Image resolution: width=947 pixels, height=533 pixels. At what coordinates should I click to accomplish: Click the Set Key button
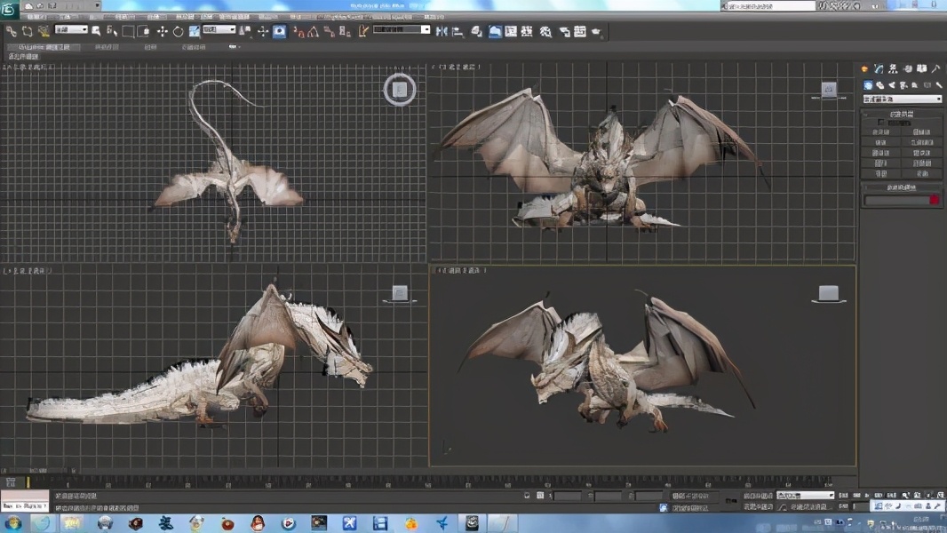click(x=758, y=507)
